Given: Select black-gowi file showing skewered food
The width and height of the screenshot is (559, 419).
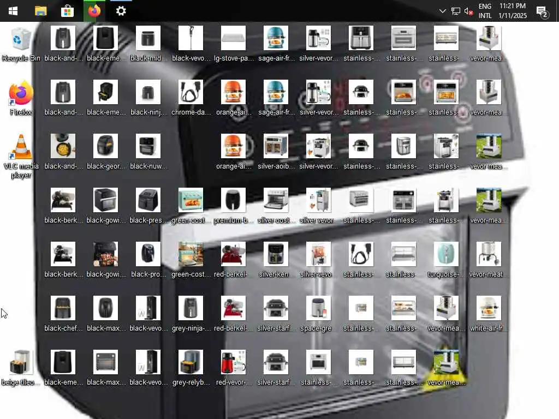Looking at the screenshot, I should [105, 260].
